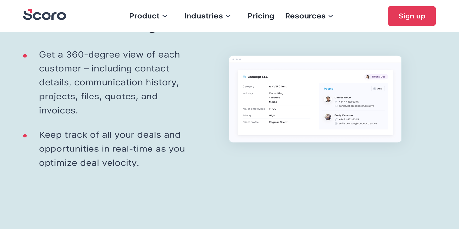Screen dimensions: 459x229
Task: Click the emily.pearson@concept.creative email address
Action: point(358,124)
